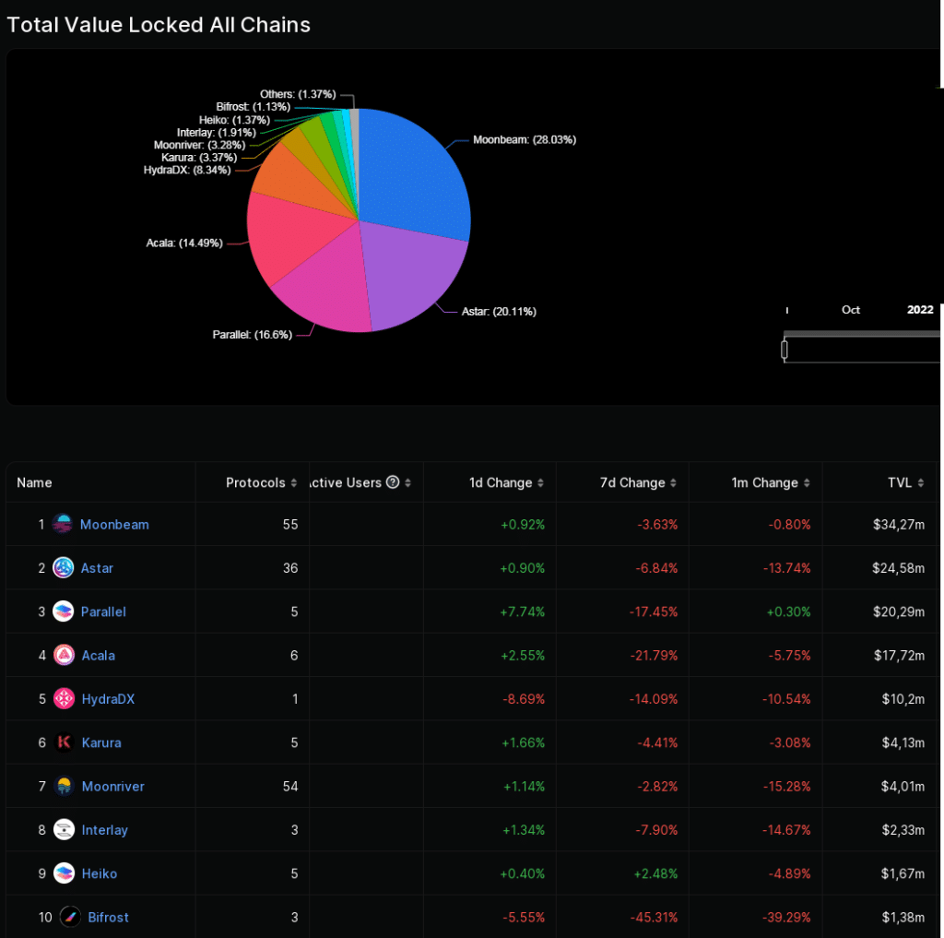Click the timeline range slider left handle

tap(784, 350)
